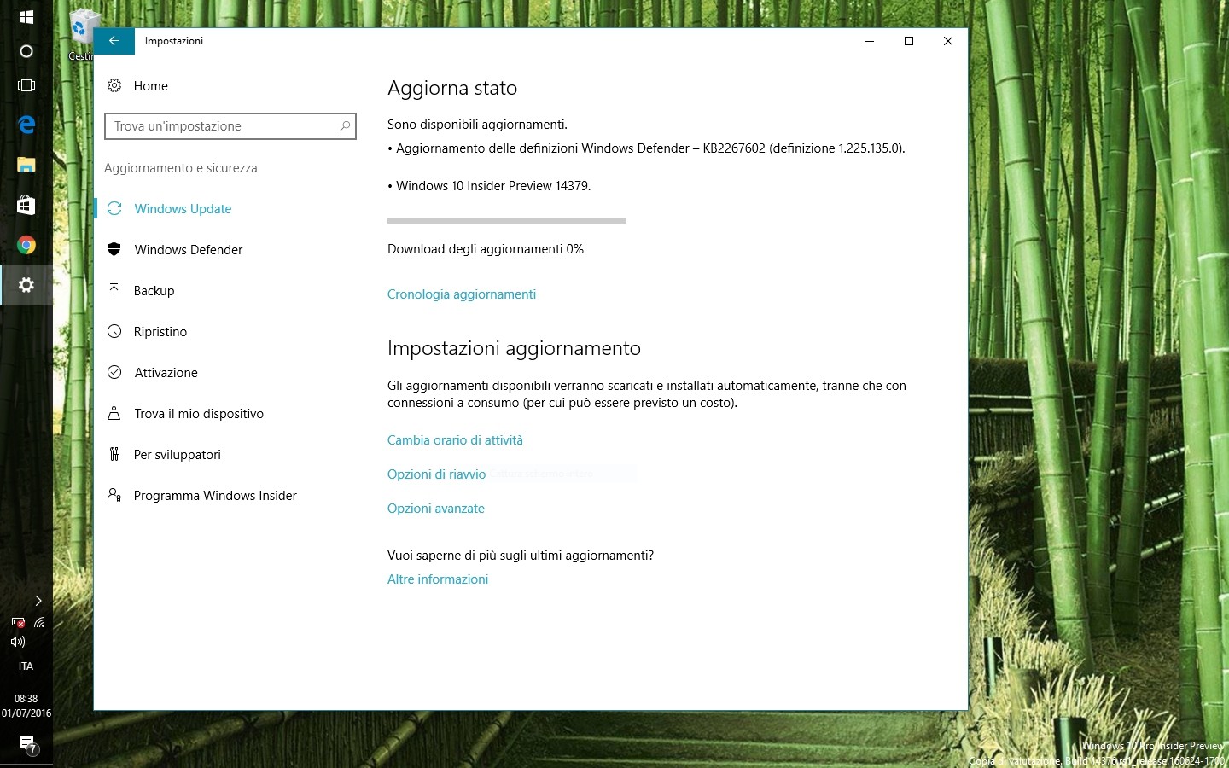Minimize the Impostazioni window
The height and width of the screenshot is (768, 1229).
click(870, 41)
